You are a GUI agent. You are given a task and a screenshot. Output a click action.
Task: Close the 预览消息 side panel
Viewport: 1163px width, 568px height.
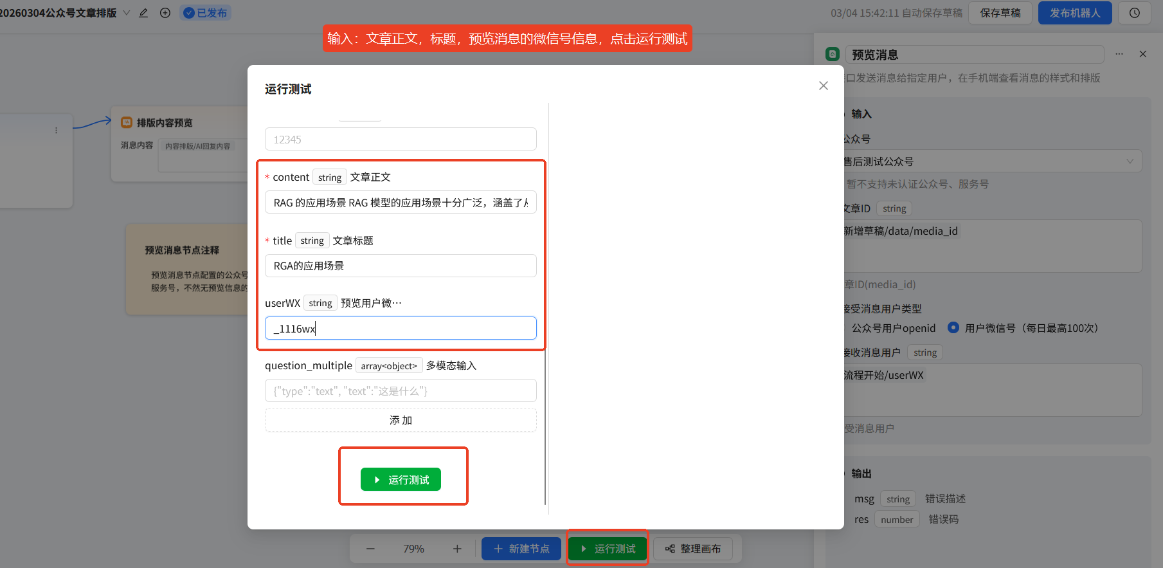click(1143, 54)
